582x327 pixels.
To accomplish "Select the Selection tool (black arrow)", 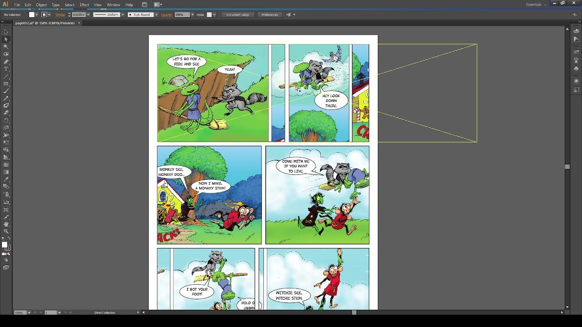I will coord(6,32).
